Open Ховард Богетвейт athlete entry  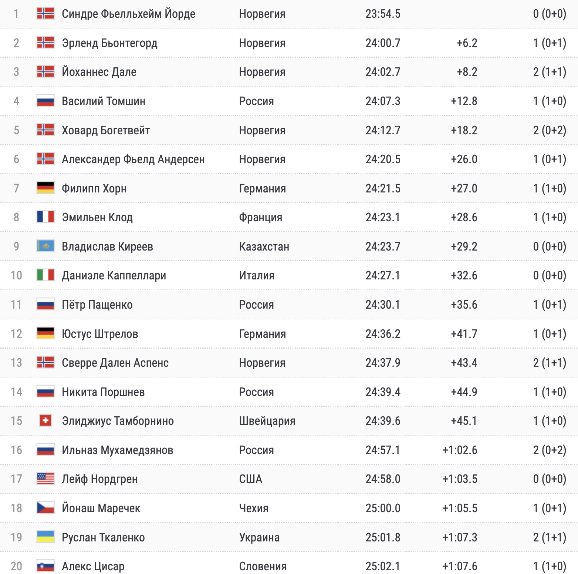106,130
